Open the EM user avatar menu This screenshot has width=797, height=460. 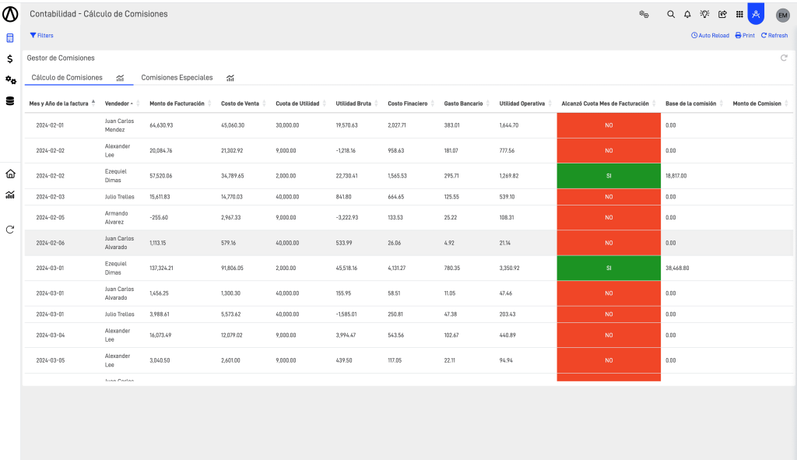[783, 16]
